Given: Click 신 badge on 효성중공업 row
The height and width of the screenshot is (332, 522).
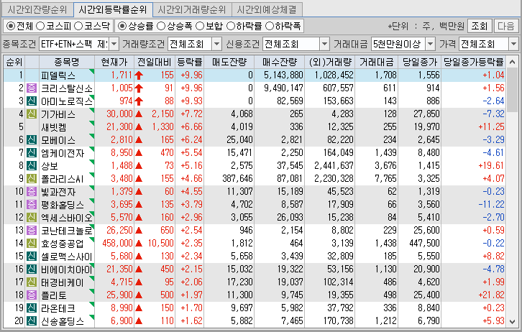Looking at the screenshot, I should (x=32, y=243).
